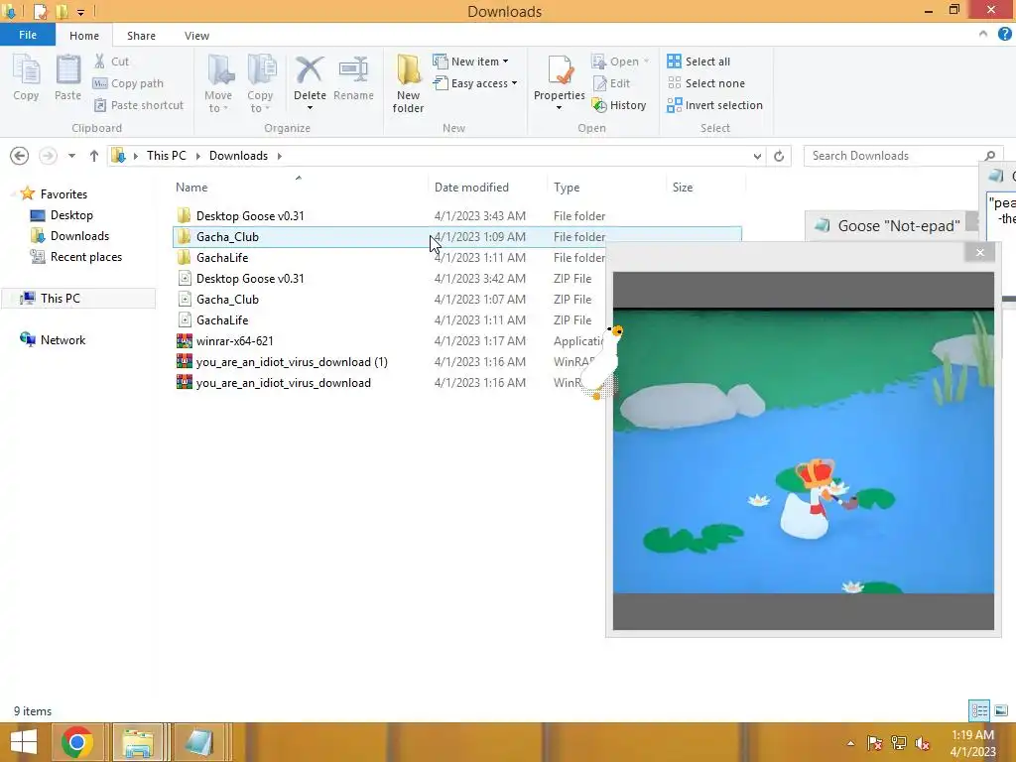Open Recent places in Favorites
Image resolution: width=1016 pixels, height=762 pixels.
(86, 257)
